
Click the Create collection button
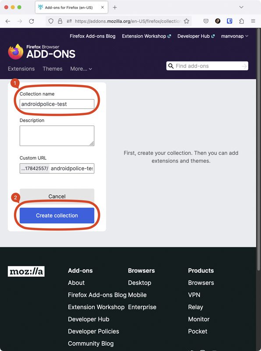(57, 215)
